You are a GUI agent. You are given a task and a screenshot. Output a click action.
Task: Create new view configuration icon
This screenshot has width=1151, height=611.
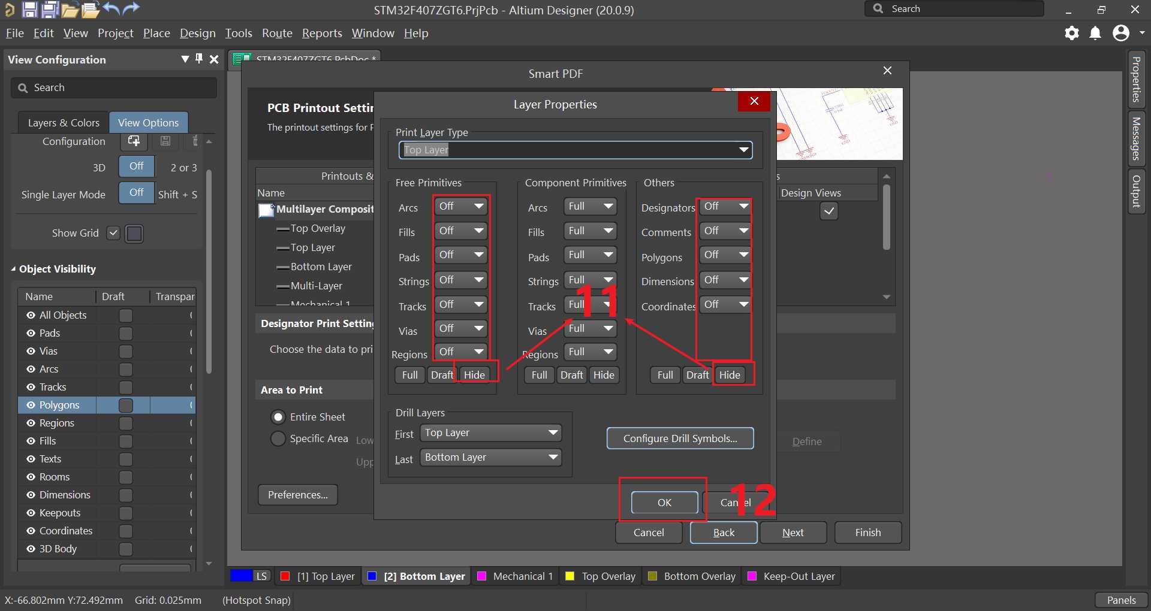coord(134,141)
